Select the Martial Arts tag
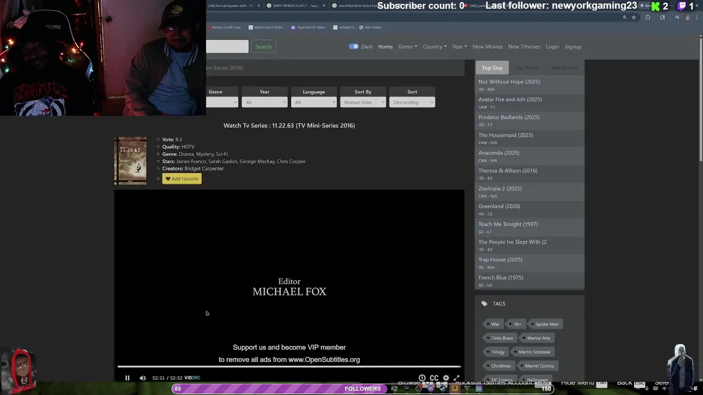703x395 pixels. (x=535, y=338)
